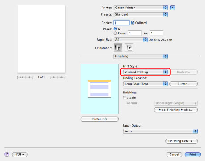
Task: Collapse print dialog with blue arrow button
Action: pos(173,8)
